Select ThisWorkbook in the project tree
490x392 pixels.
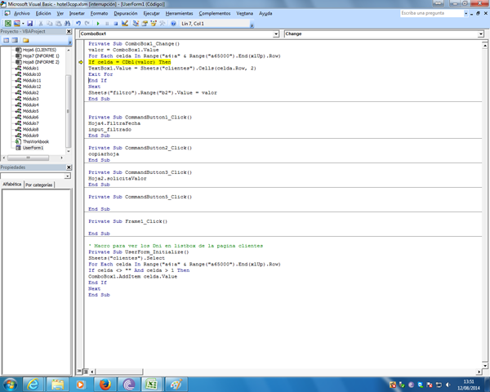tap(35, 141)
